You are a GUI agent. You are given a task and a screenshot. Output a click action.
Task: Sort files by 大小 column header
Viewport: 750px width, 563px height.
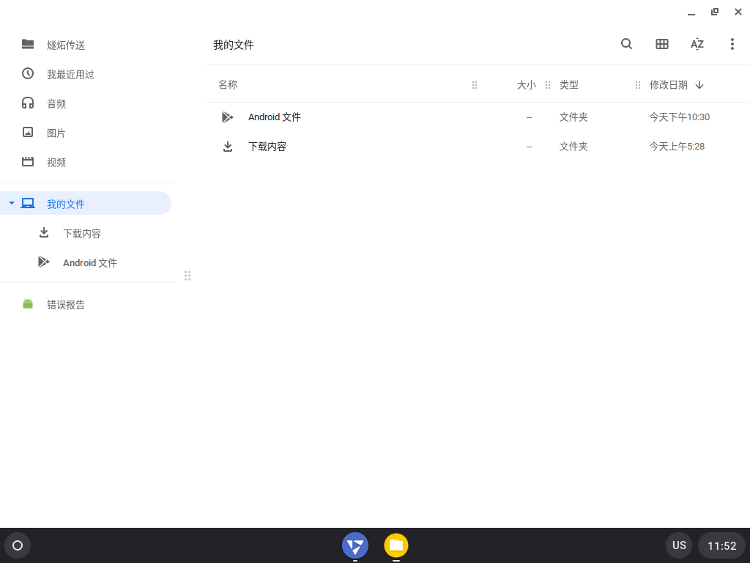[526, 85]
